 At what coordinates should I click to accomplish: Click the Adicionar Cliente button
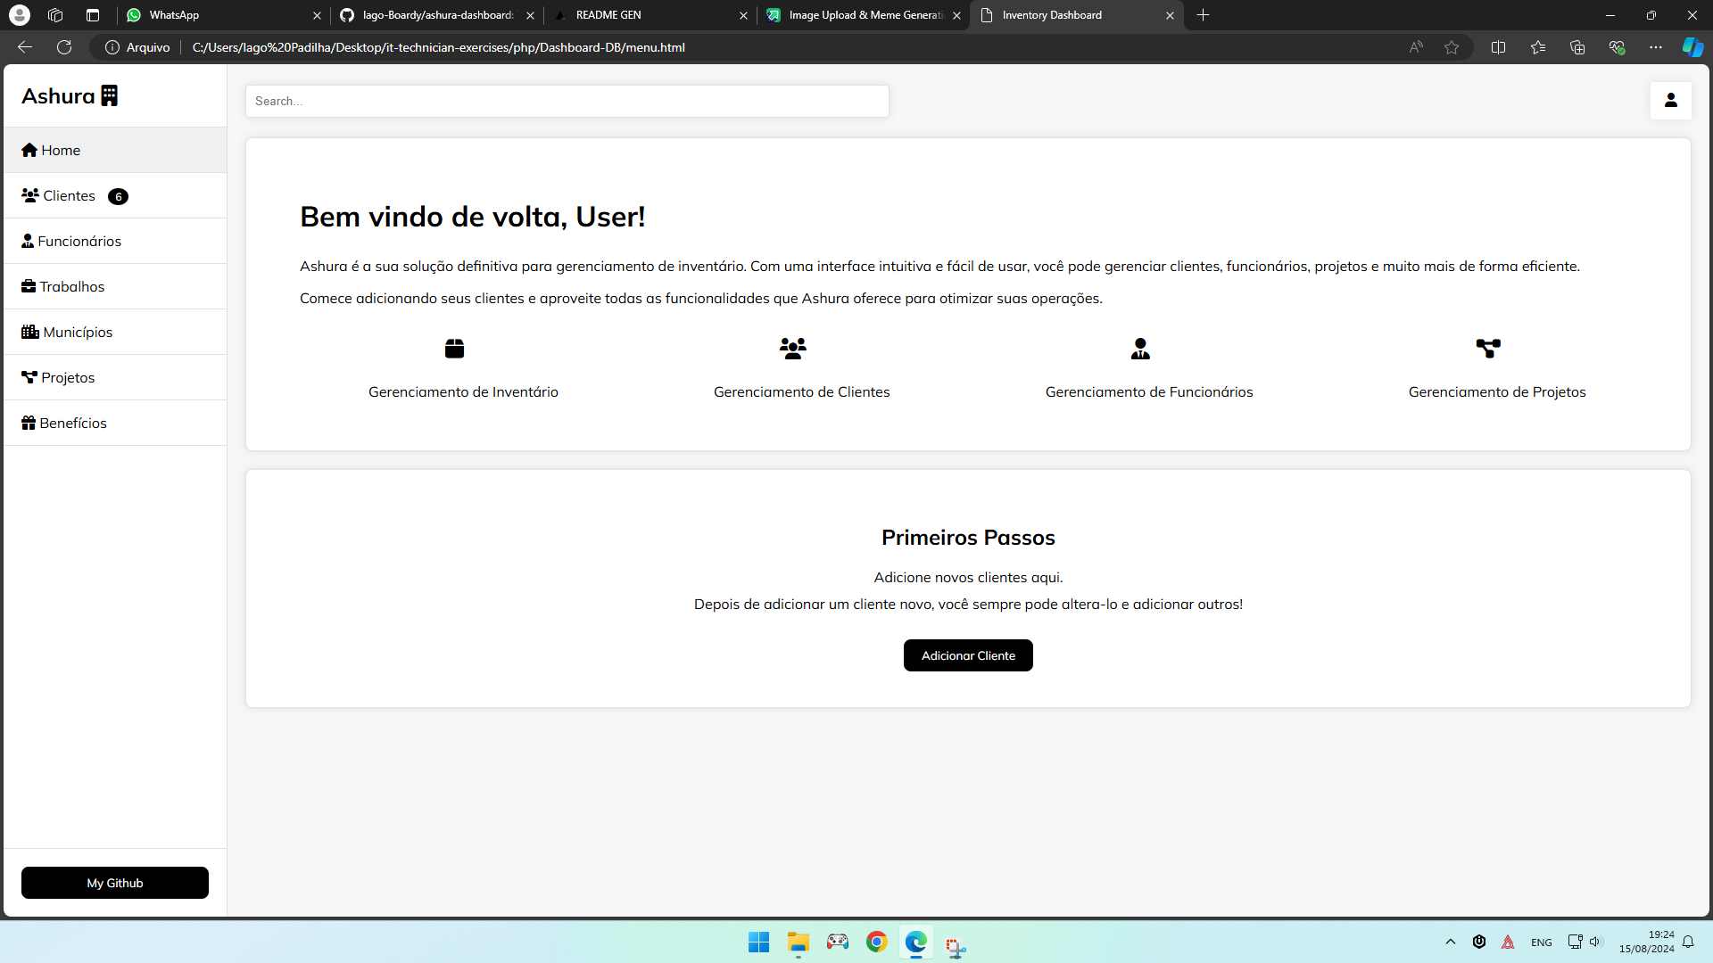(968, 654)
